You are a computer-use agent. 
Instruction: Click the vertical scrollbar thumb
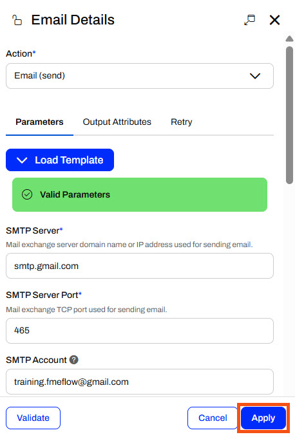point(290,115)
